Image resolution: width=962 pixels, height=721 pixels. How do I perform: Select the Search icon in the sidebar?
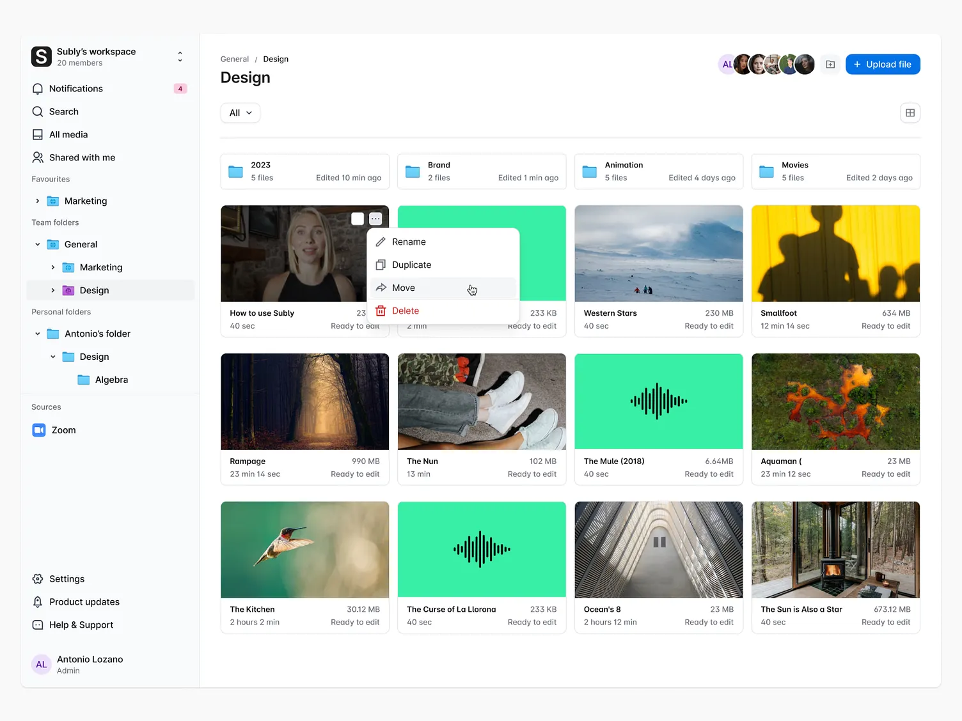[x=37, y=111]
